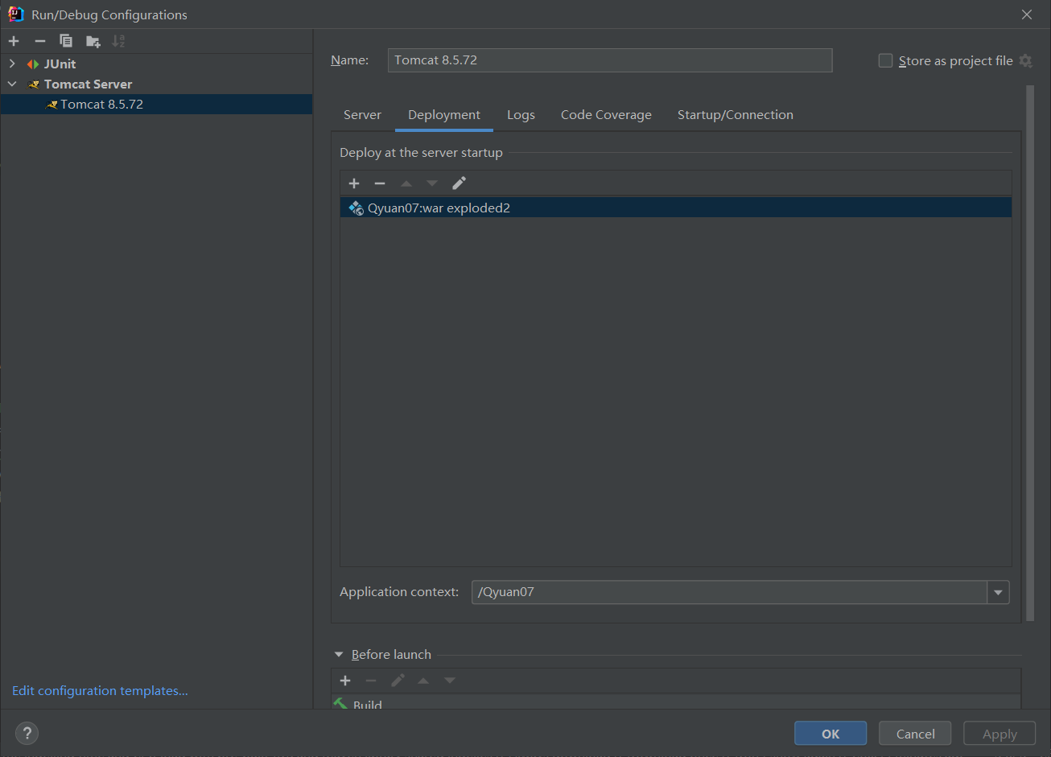The width and height of the screenshot is (1051, 757).
Task: Expand the JUnit tree node
Action: tap(12, 64)
